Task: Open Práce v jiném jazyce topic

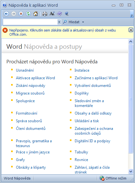Action: coord(33,152)
